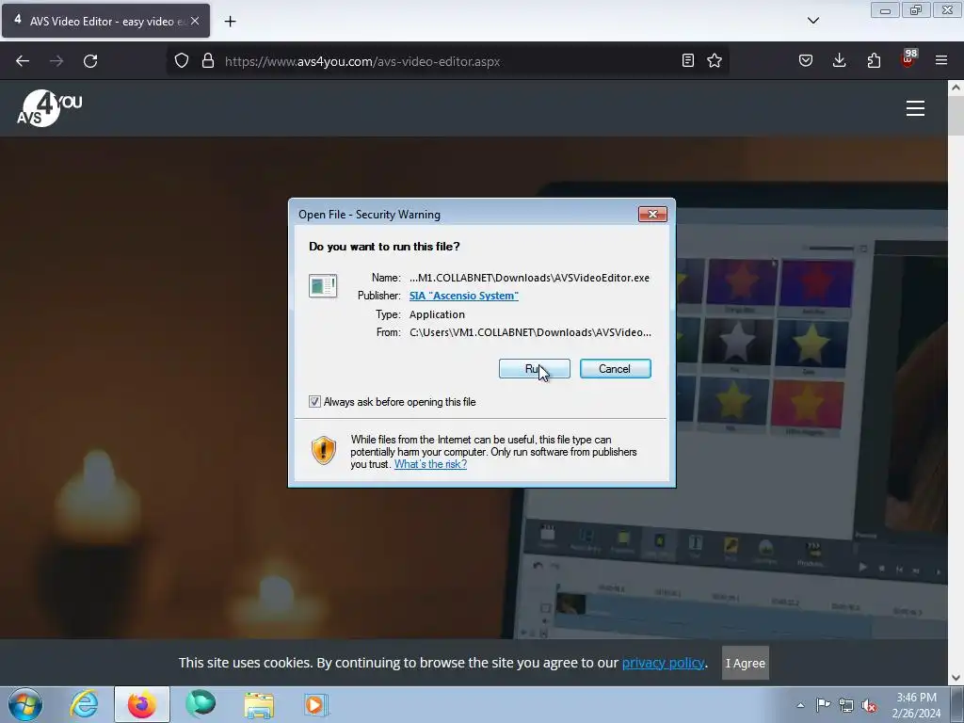Open the Firefox extensions puzzle icon
Viewport: 964px width, 723px height.
point(874,61)
